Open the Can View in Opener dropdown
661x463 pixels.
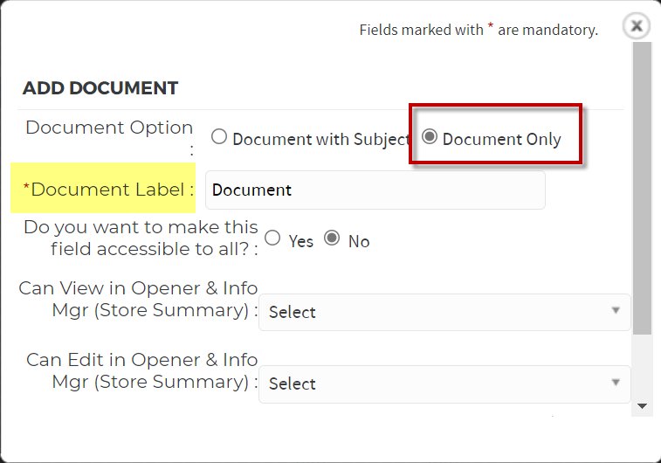444,312
